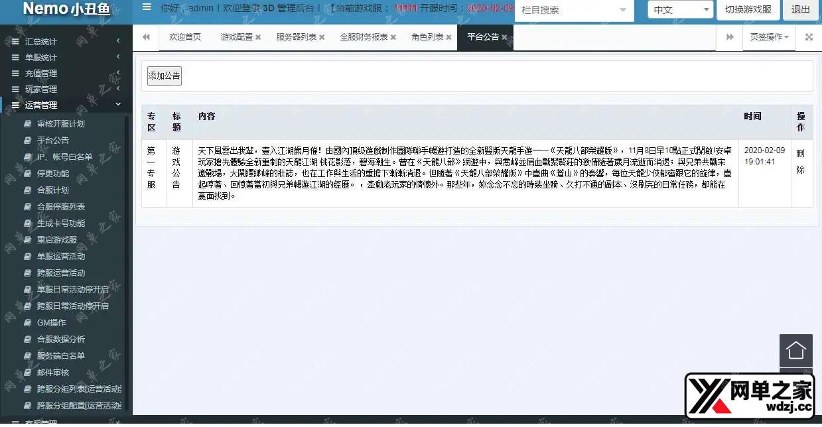Open the 中文 language dropdown
822x427 pixels.
(x=679, y=10)
